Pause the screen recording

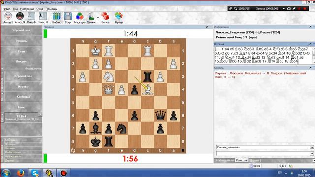(299, 9)
